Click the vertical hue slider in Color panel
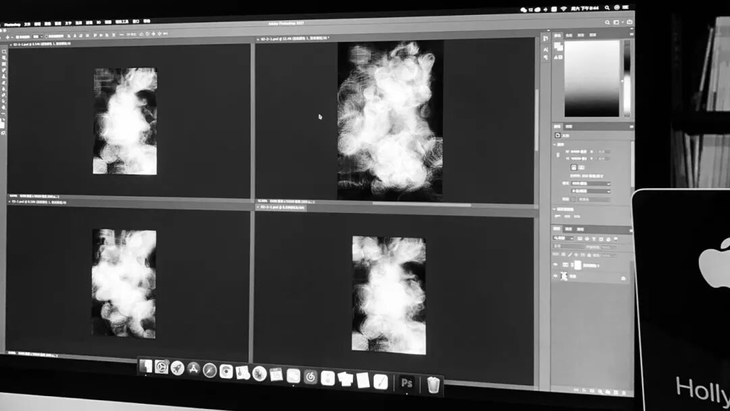This screenshot has width=730, height=411. (627, 78)
